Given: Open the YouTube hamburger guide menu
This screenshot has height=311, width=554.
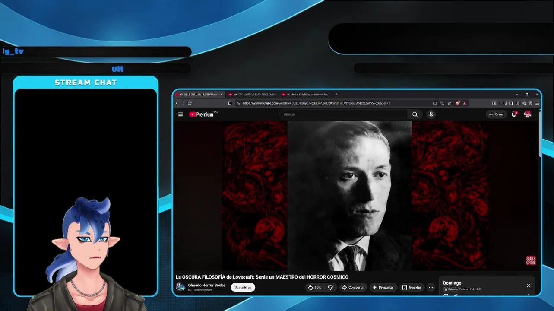Looking at the screenshot, I should coord(180,114).
